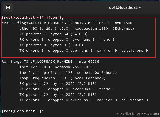Click the mtu 1500 value

click(x=123, y=23)
